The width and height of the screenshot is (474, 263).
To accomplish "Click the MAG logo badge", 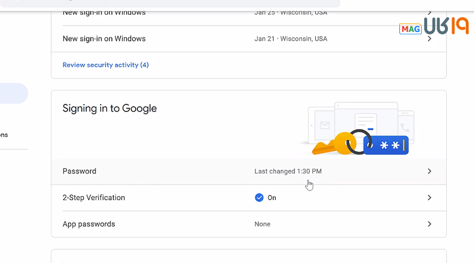I will click(410, 28).
